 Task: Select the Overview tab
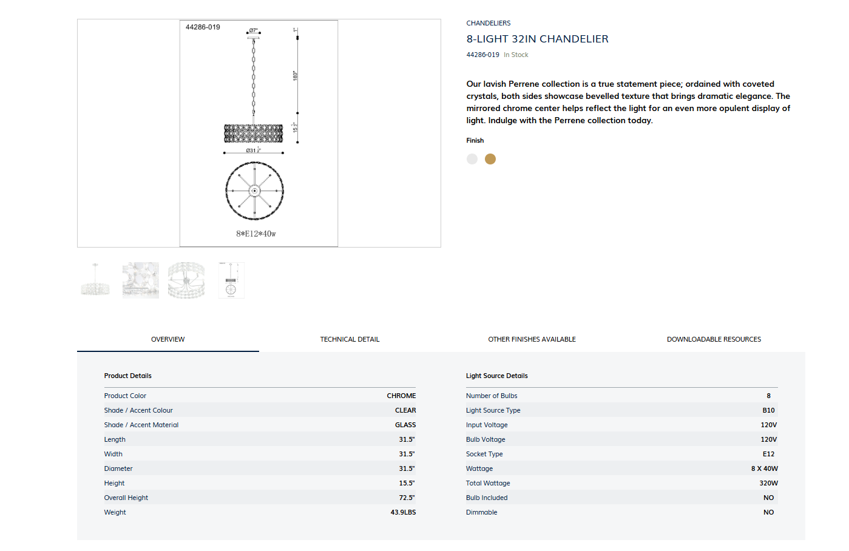click(168, 339)
